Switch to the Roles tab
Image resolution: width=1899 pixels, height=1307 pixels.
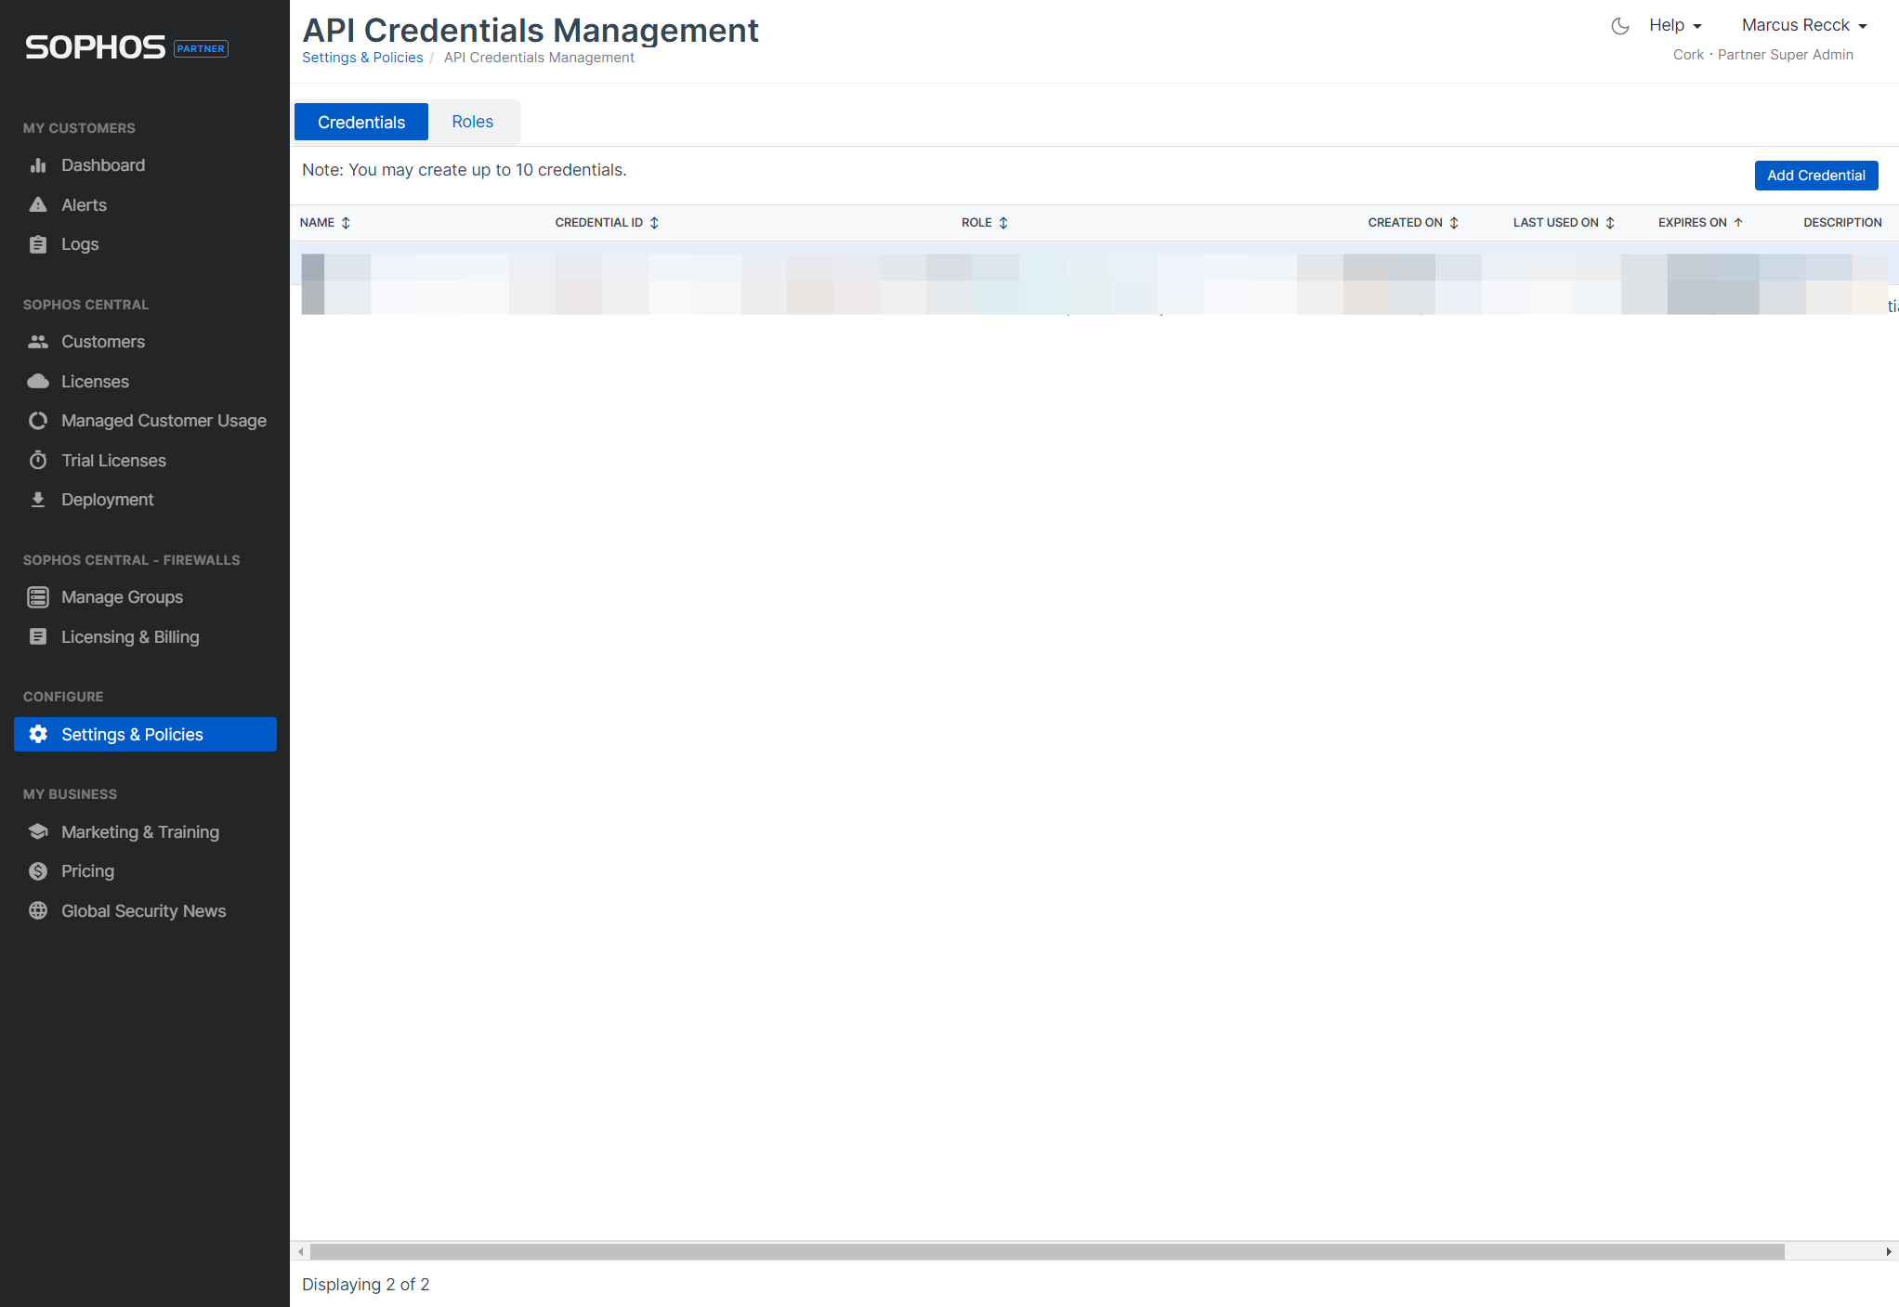[x=473, y=122]
